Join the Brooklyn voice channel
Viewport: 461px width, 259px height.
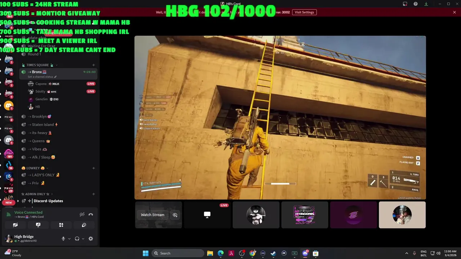[x=59, y=117]
